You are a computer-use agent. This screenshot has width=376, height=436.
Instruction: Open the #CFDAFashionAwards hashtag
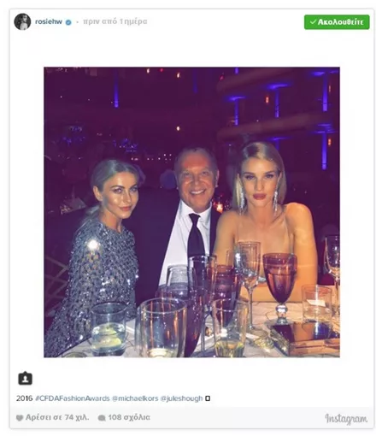73,398
